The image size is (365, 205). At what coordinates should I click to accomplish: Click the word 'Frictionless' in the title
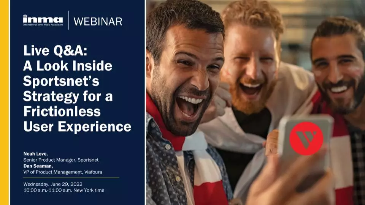(x=62, y=111)
